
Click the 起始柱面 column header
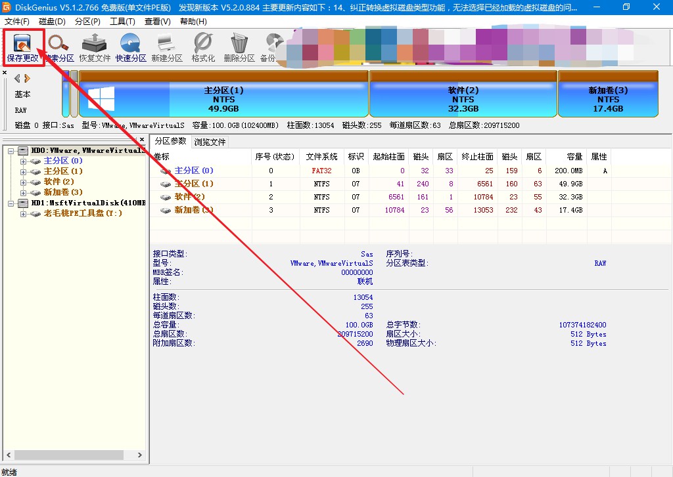388,157
